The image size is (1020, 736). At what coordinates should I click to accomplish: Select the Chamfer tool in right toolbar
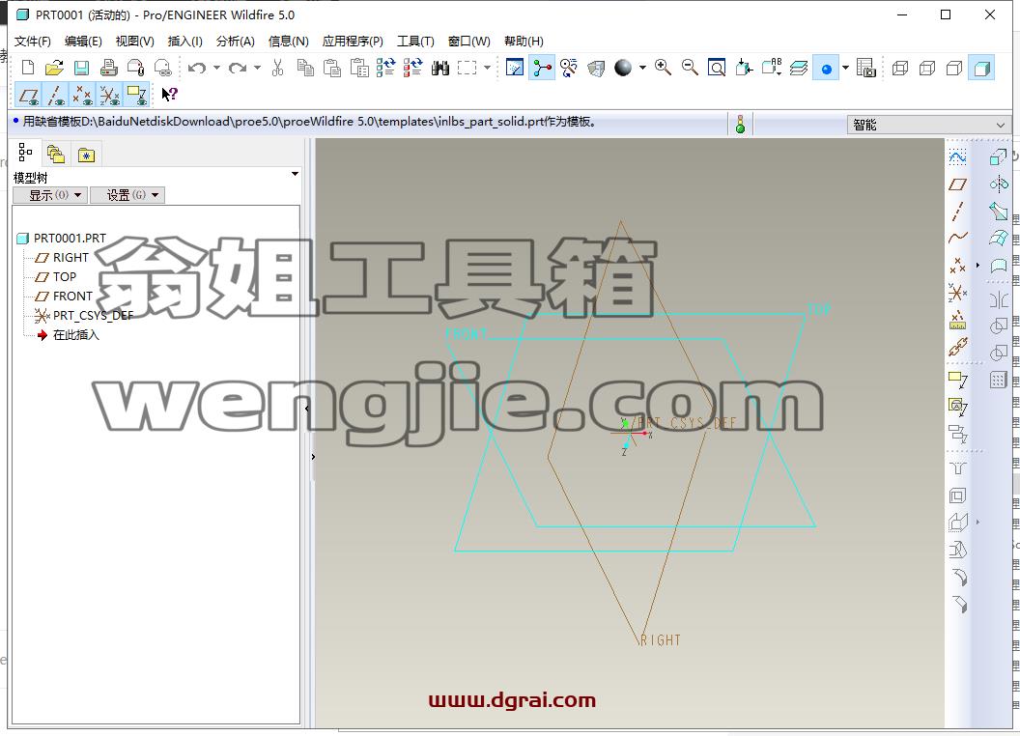click(959, 604)
